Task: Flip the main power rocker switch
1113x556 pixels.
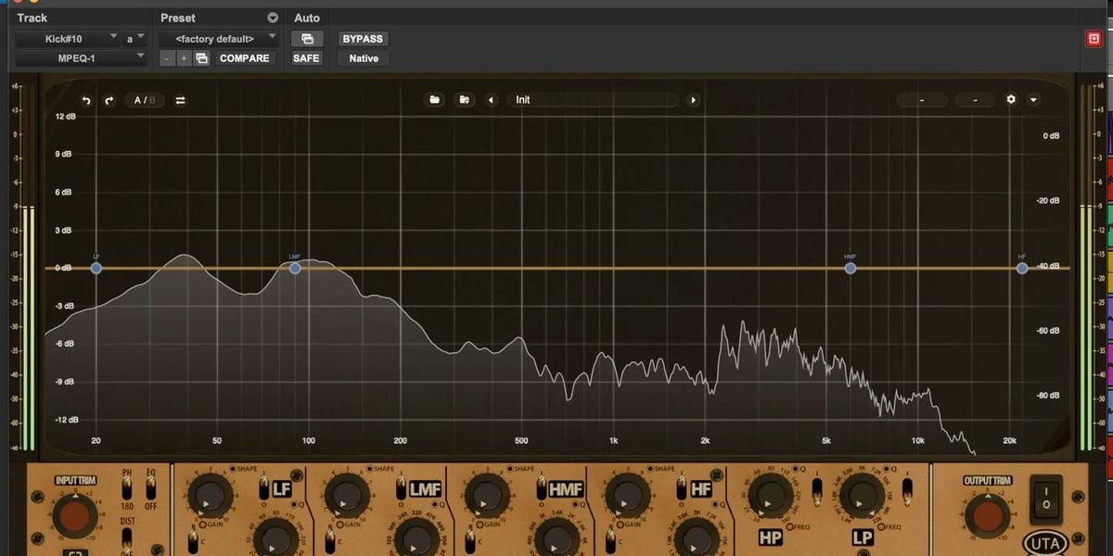Action: (x=1045, y=499)
